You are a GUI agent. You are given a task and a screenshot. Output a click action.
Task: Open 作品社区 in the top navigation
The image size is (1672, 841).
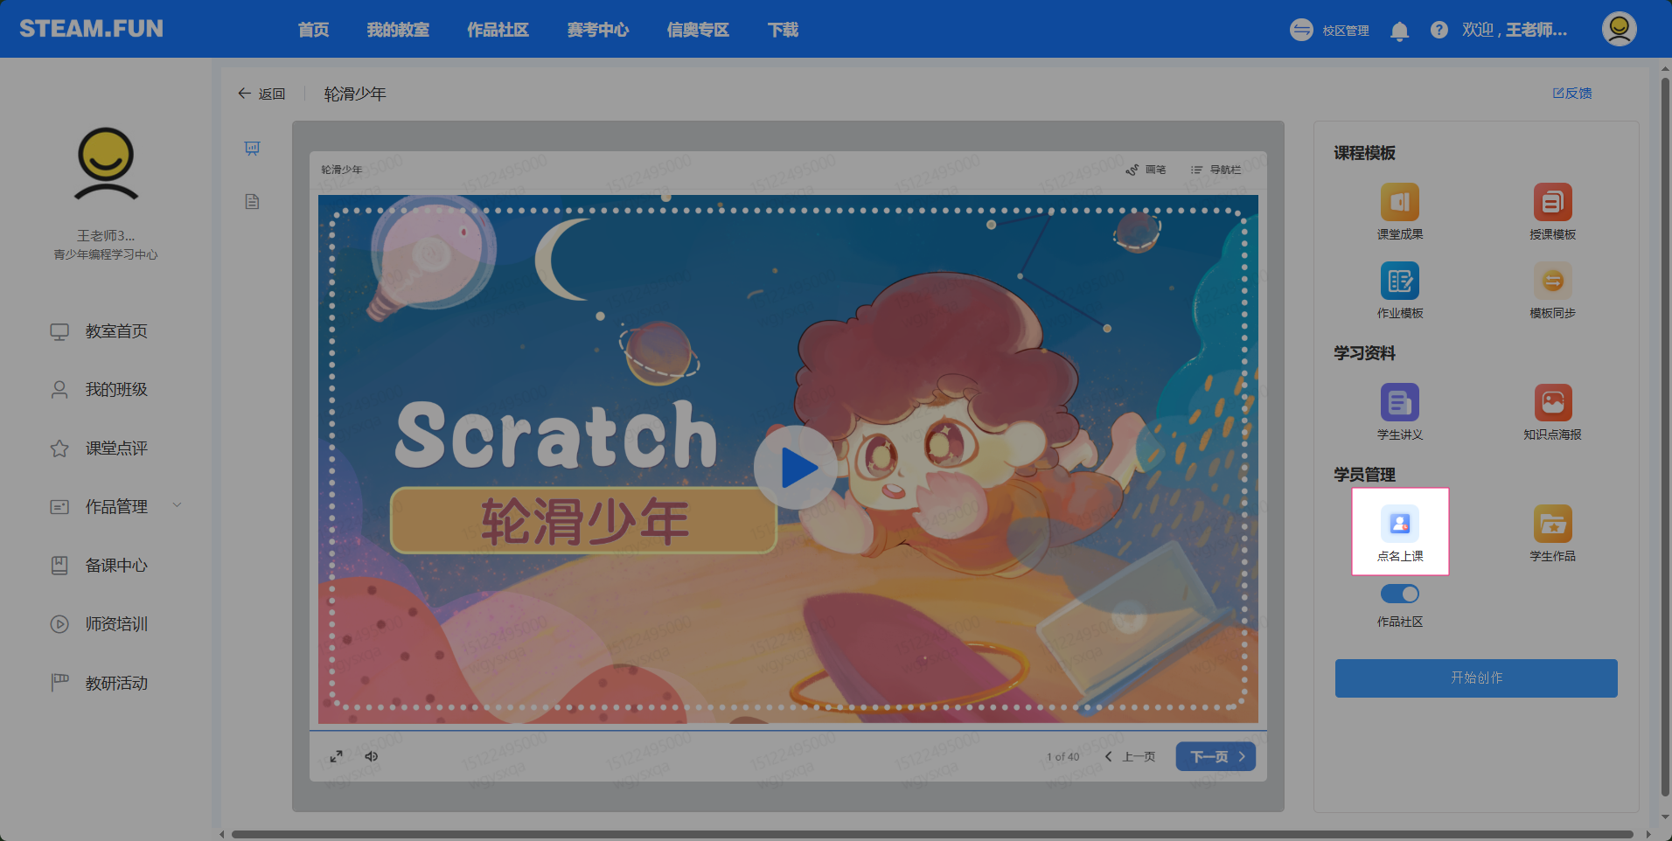pos(498,30)
